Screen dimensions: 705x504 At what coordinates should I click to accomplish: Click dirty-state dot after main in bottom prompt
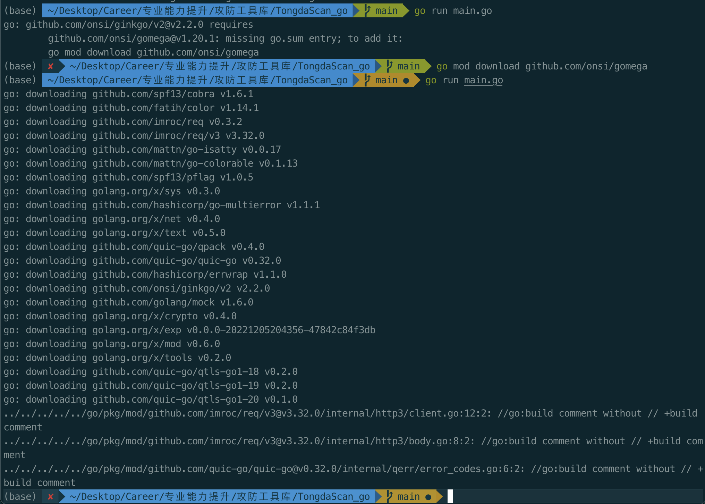pos(428,497)
